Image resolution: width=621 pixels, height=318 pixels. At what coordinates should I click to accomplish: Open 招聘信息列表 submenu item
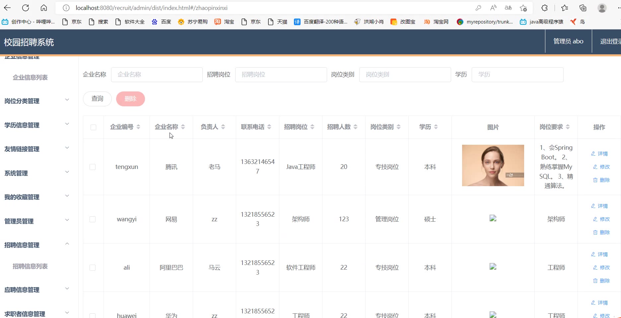[30, 266]
